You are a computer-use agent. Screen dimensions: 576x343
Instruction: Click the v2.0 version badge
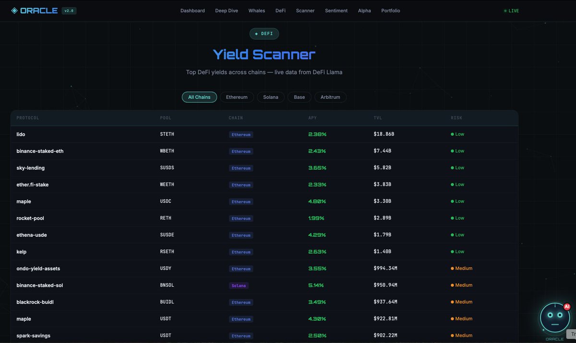point(69,11)
